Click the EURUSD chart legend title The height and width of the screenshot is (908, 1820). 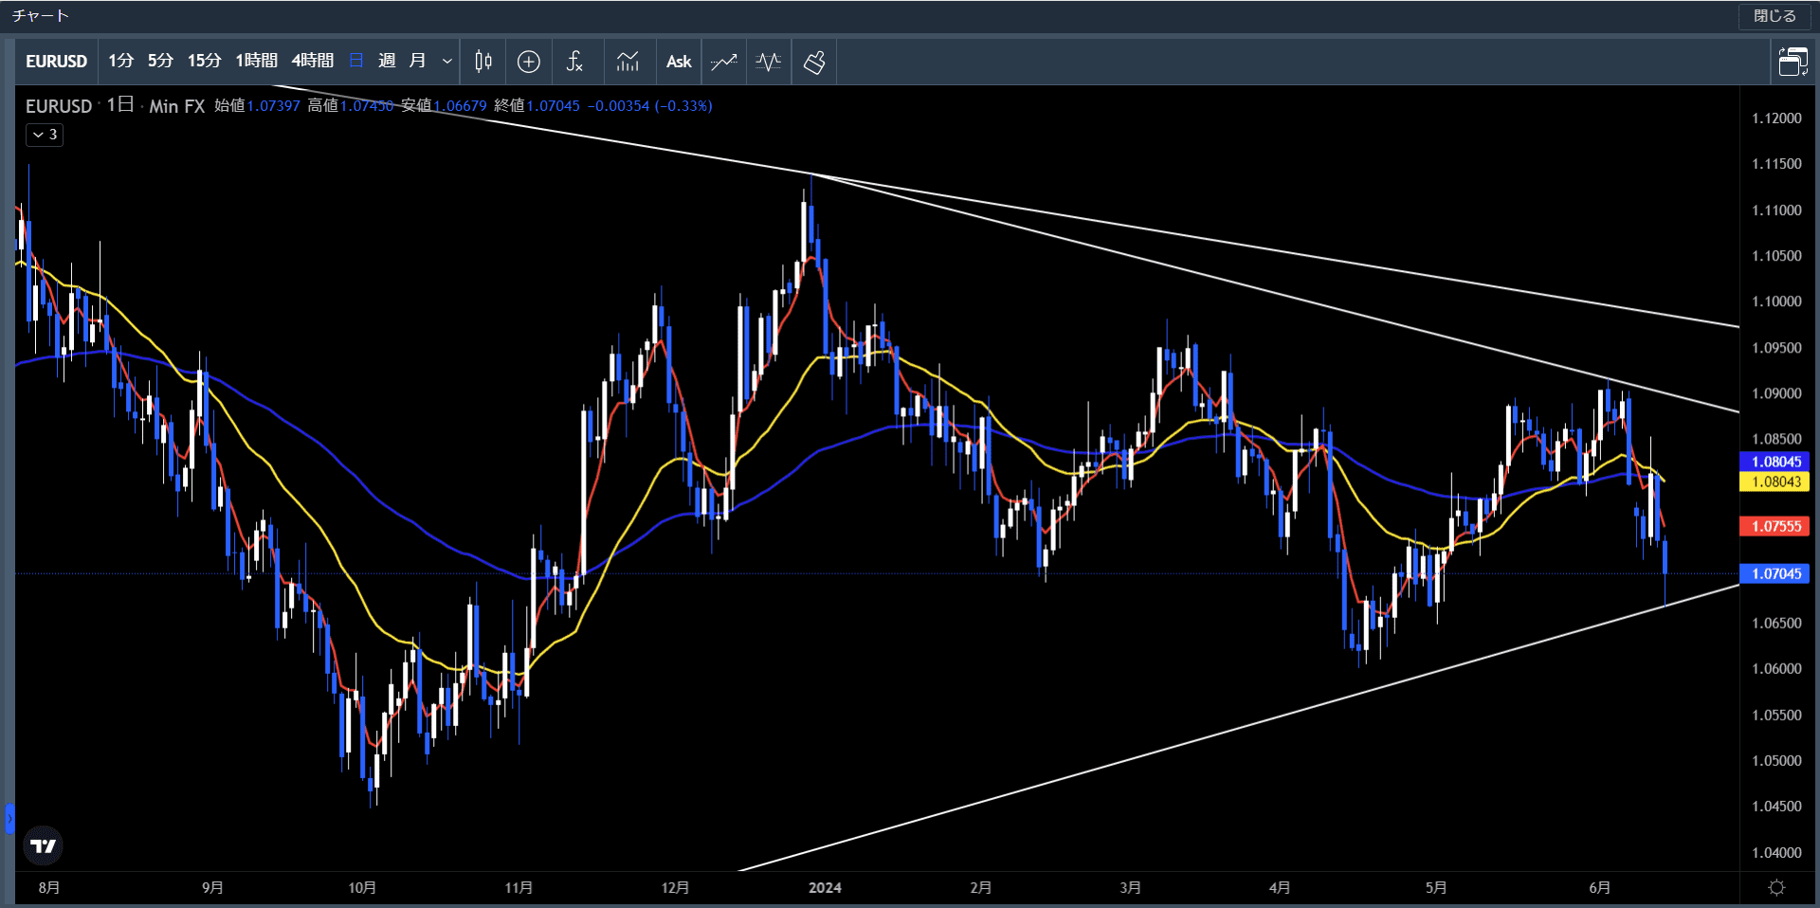click(x=59, y=106)
